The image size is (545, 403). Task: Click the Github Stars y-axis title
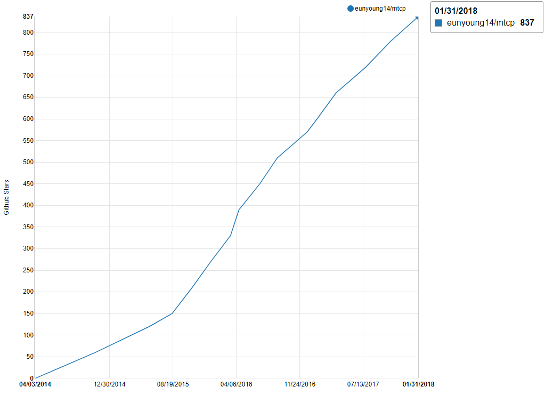coord(6,197)
